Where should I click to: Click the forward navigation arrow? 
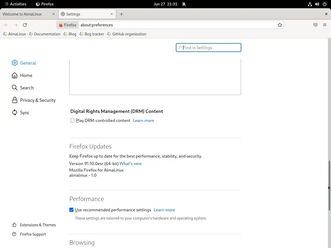tap(16, 25)
